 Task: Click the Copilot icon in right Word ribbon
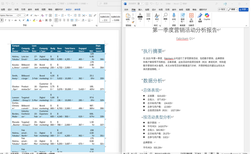coord(207,17)
